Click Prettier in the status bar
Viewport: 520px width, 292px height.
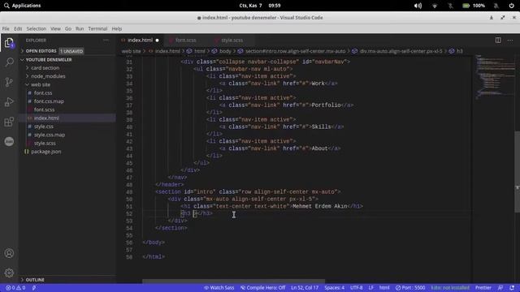pyautogui.click(x=483, y=288)
